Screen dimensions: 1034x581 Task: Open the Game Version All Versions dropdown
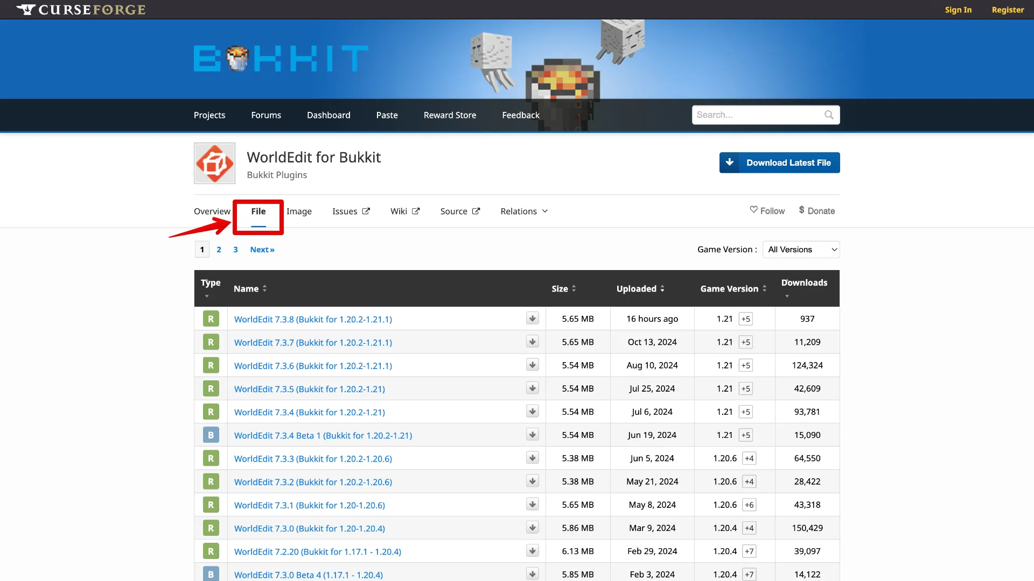point(801,250)
